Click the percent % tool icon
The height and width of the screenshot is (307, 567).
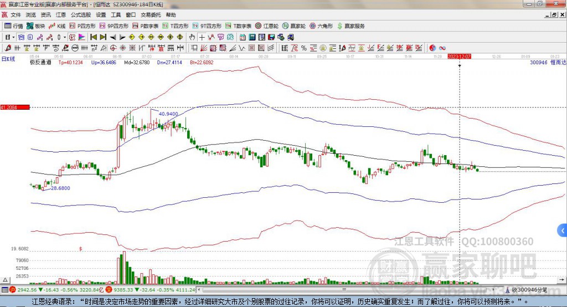(x=304, y=48)
